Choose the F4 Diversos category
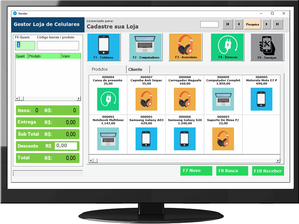This screenshot has height=224, width=299. click(227, 47)
